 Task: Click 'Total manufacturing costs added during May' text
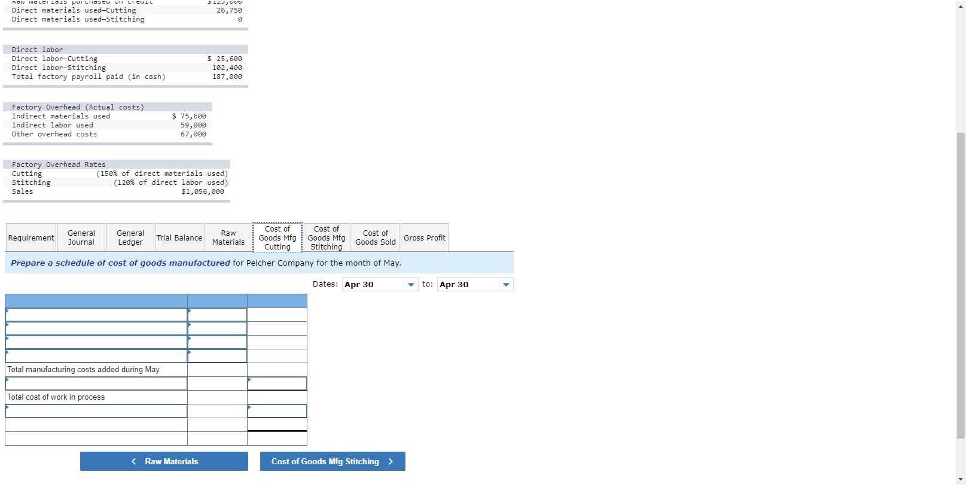83,370
